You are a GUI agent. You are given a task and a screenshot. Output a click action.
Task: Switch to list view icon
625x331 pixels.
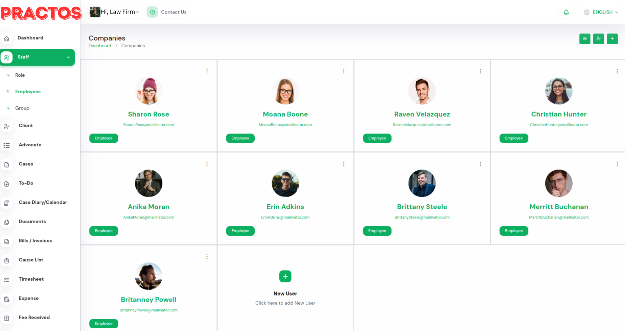click(x=585, y=39)
